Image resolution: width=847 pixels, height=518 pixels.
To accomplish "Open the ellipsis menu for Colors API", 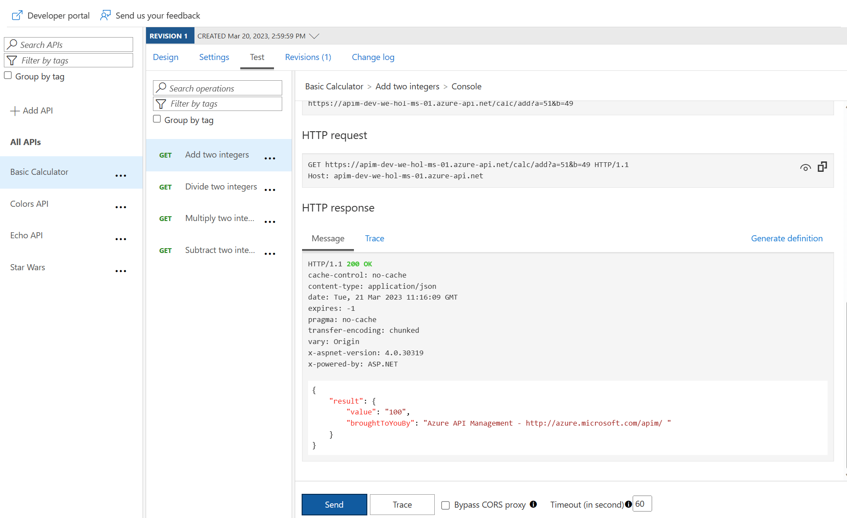I will [x=121, y=207].
